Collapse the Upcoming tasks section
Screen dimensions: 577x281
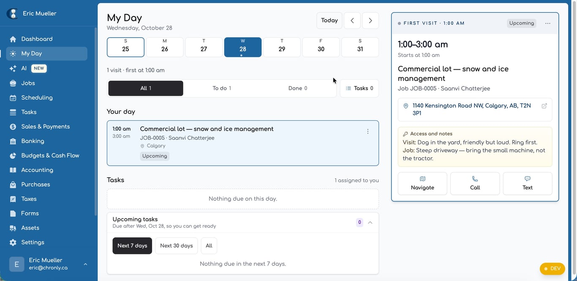tap(370, 222)
